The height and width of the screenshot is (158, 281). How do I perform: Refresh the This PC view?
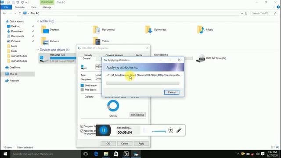tap(246, 14)
